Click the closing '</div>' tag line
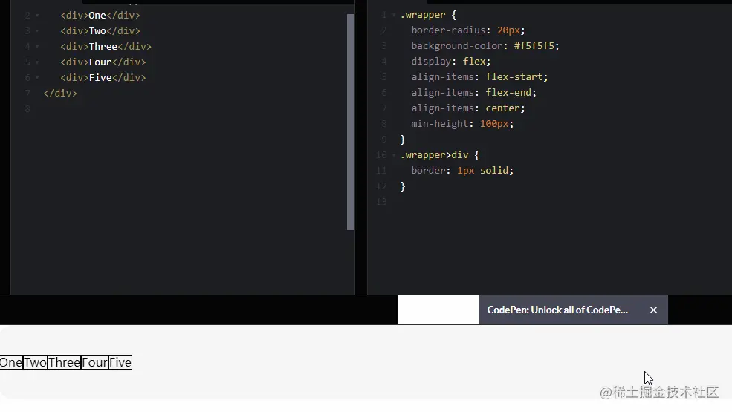 59,94
